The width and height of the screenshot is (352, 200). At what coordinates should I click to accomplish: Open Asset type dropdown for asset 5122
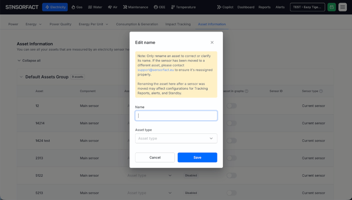(x=149, y=175)
